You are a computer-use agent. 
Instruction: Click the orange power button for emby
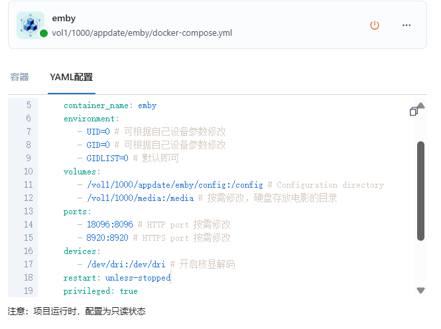pyautogui.click(x=374, y=25)
